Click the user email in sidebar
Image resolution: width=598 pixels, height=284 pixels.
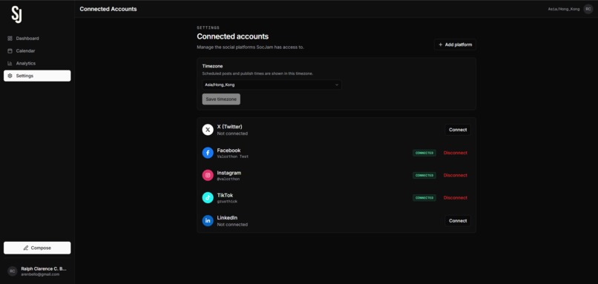tap(40, 274)
